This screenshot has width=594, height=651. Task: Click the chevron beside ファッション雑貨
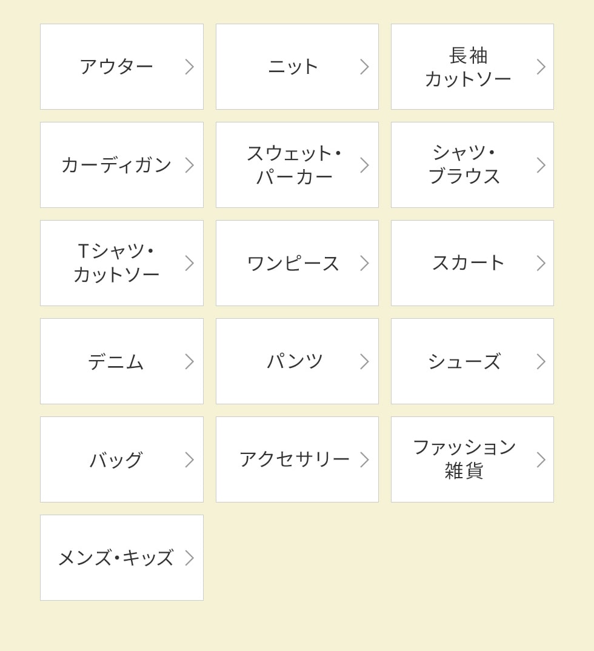pos(541,459)
